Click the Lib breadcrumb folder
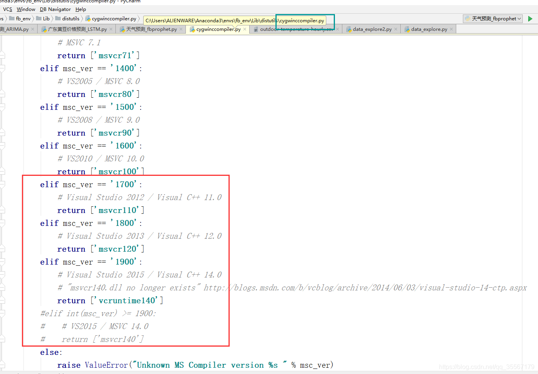The width and height of the screenshot is (538, 374). tap(46, 18)
